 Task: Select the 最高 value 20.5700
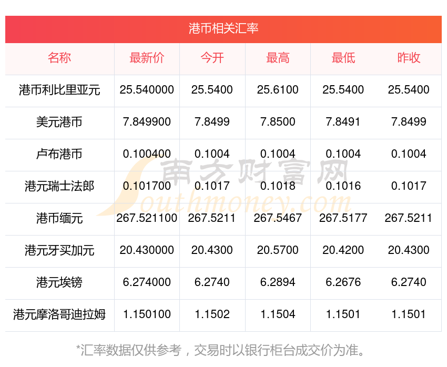pos(278,250)
